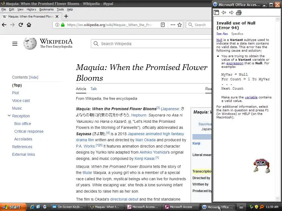The image size is (282, 211).
Task: Click in the Search Wikipedia field
Action: tap(151, 44)
